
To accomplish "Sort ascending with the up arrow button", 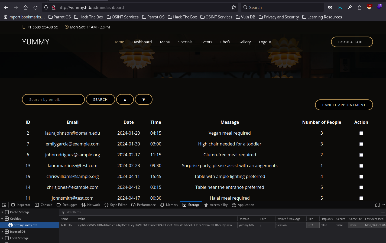I will (x=125, y=99).
